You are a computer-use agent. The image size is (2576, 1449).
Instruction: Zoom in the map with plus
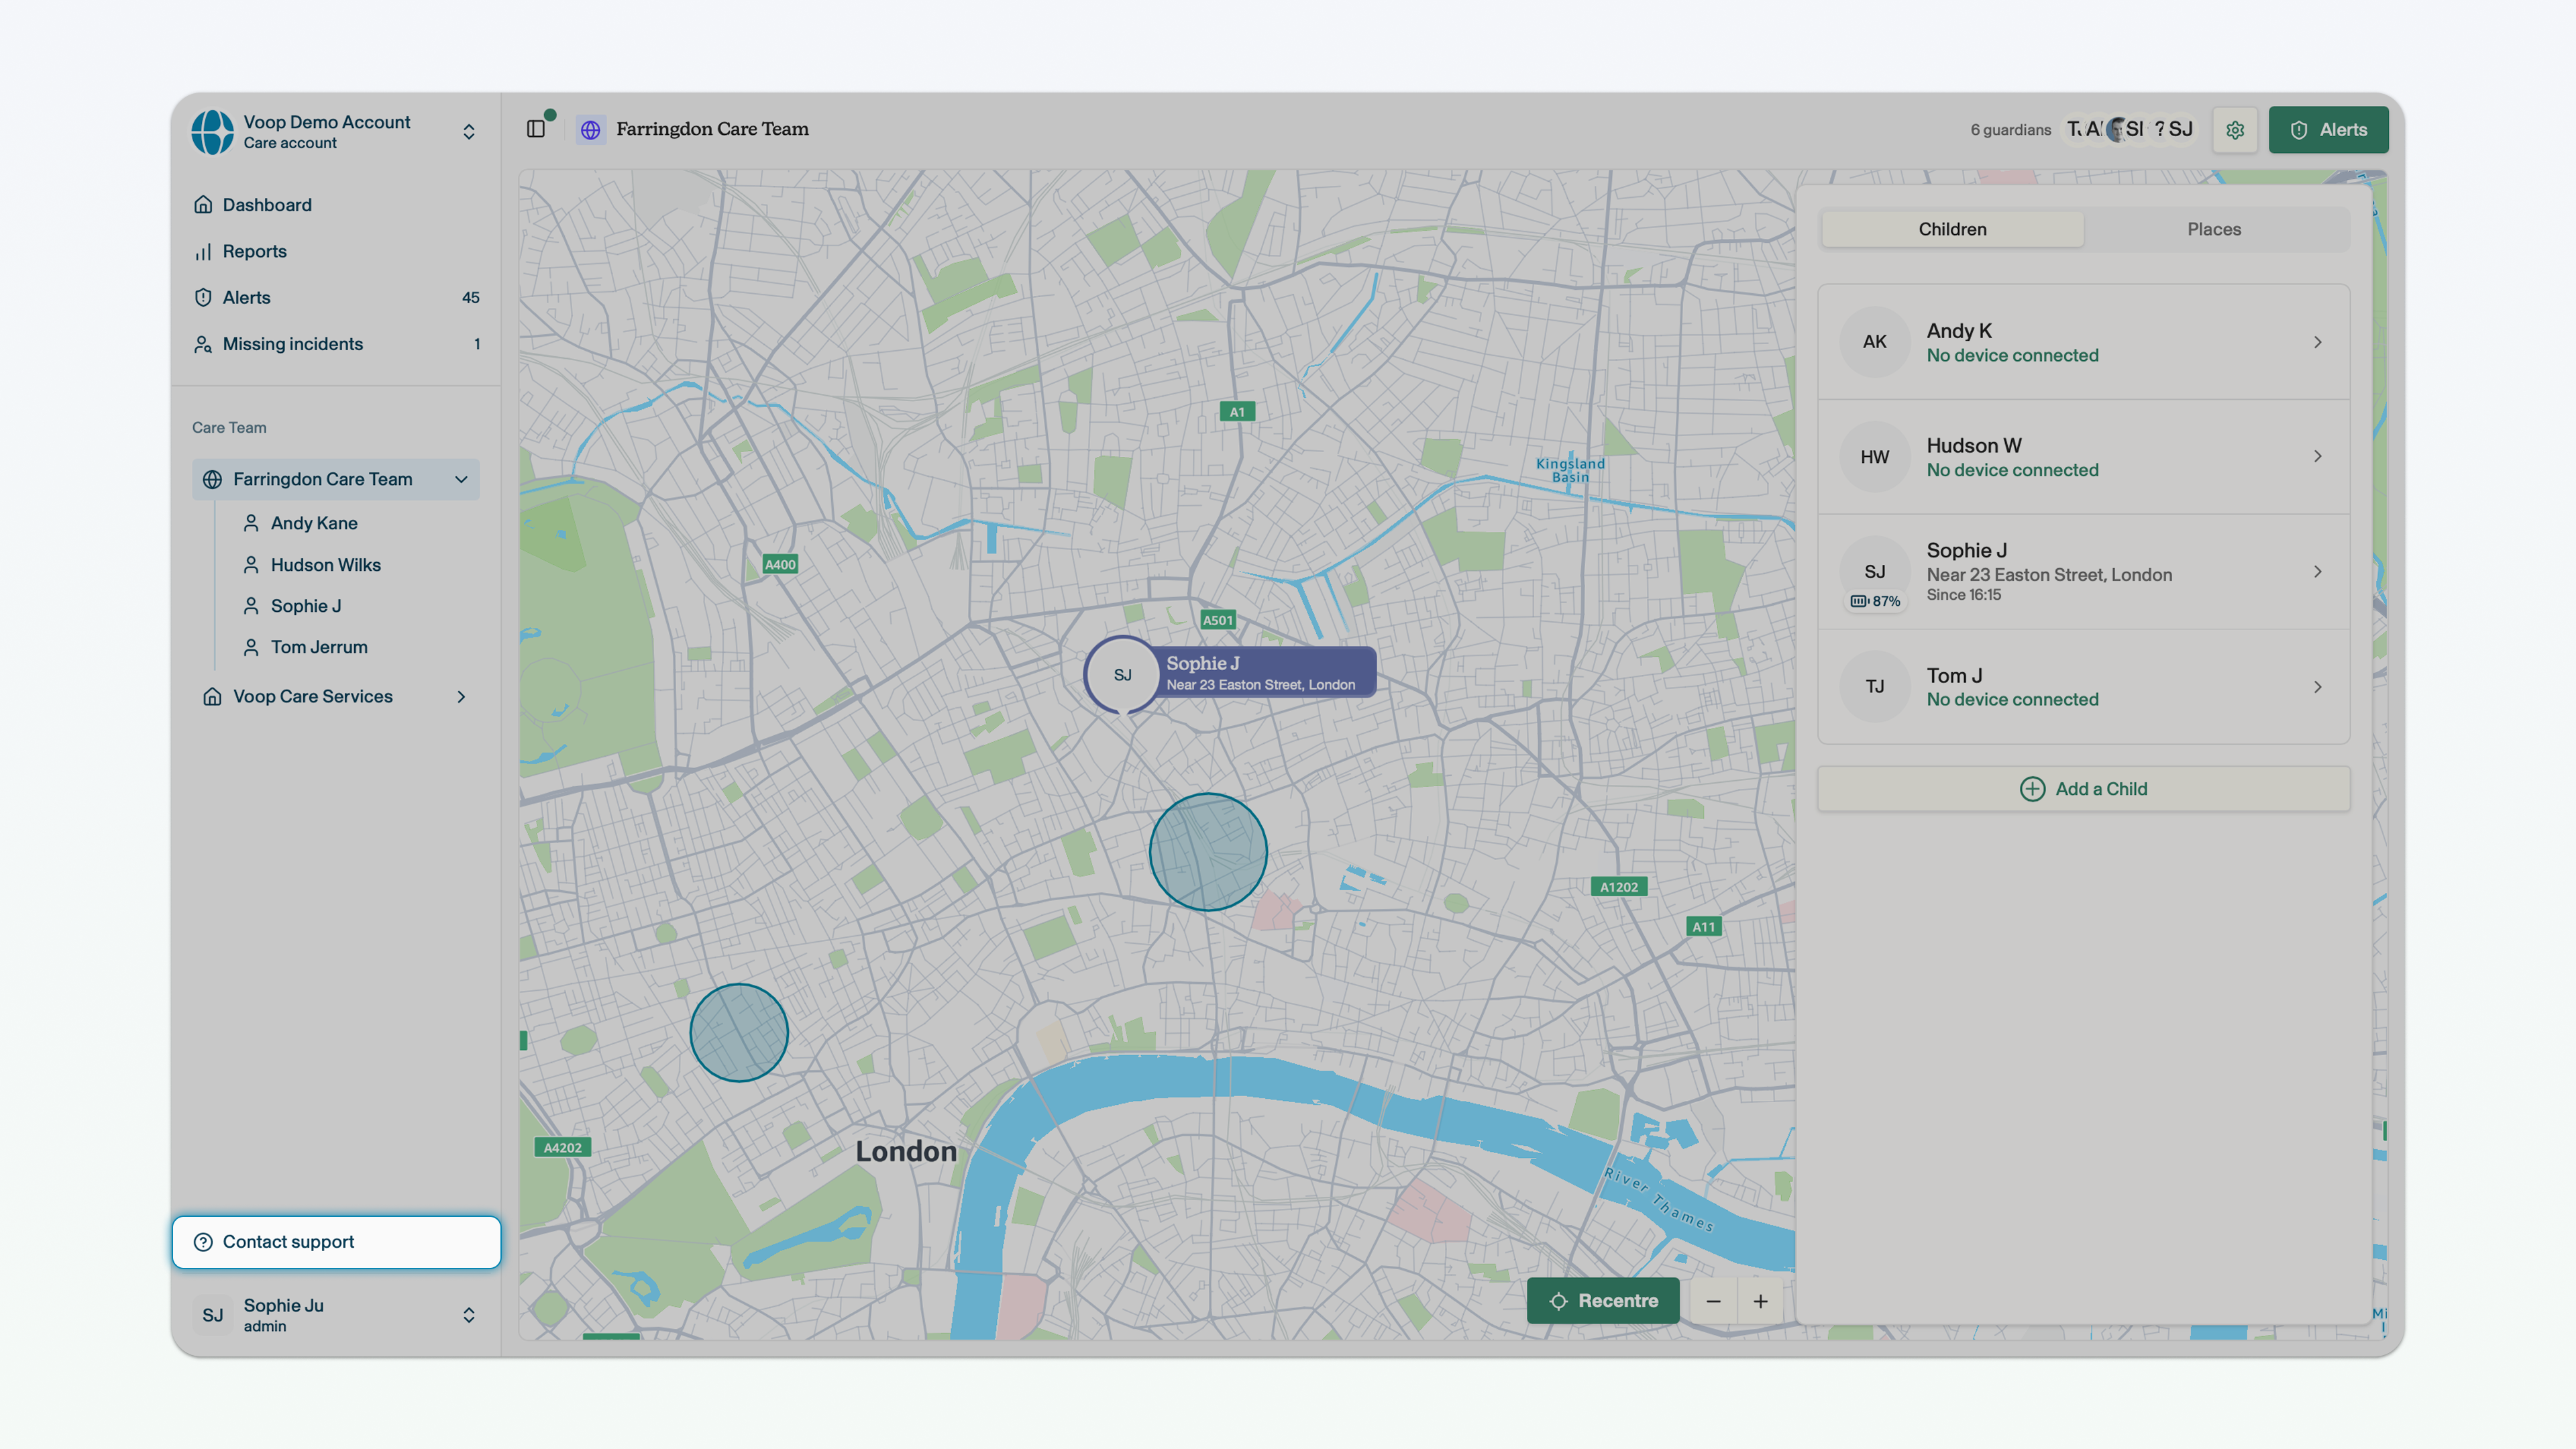1761,1301
